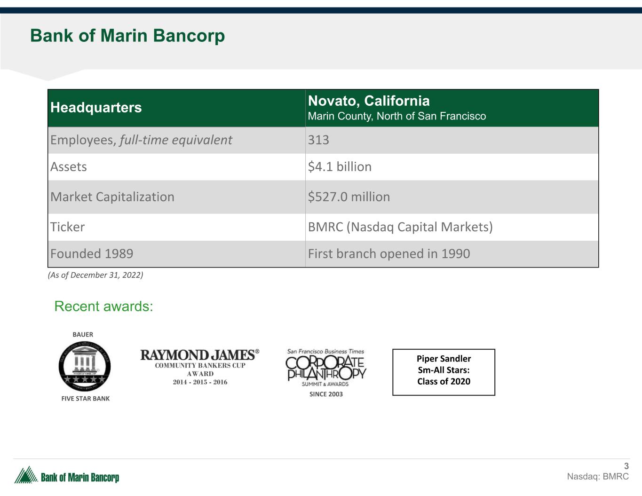Click the BMRC Nasdaq Capital Markets cell
Viewport: 642px width, 496px height.
[400, 227]
